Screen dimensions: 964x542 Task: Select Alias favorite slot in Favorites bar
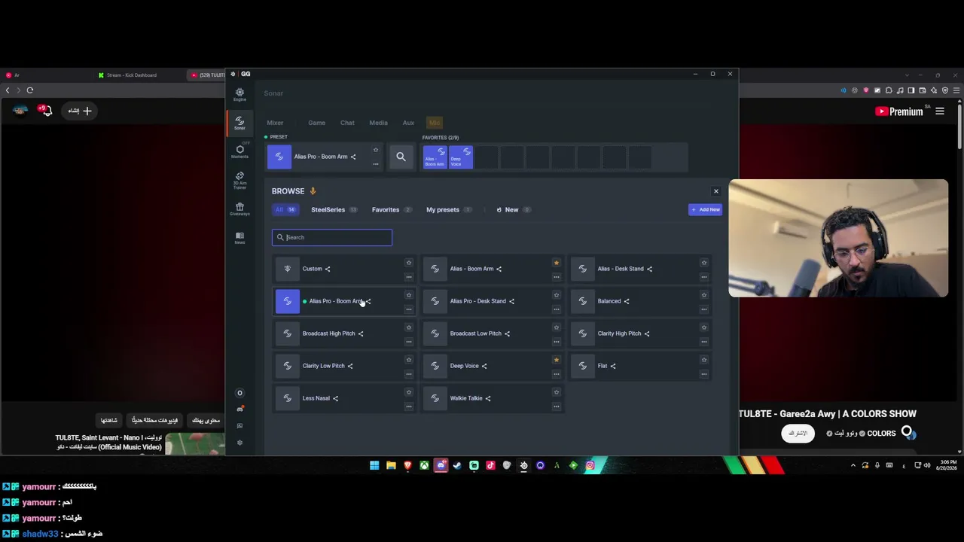(435, 157)
